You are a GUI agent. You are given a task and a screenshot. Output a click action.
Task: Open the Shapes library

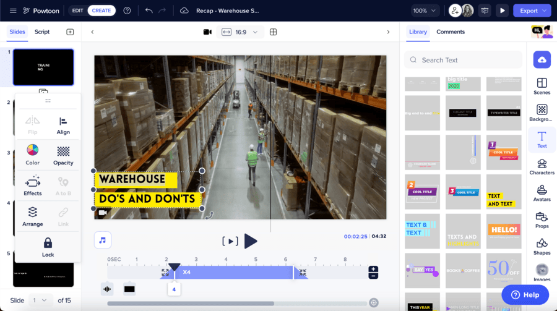(542, 247)
